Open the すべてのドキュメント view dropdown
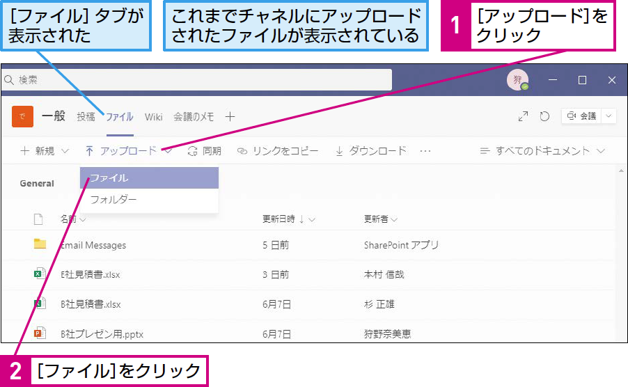628x387 pixels. tap(542, 151)
